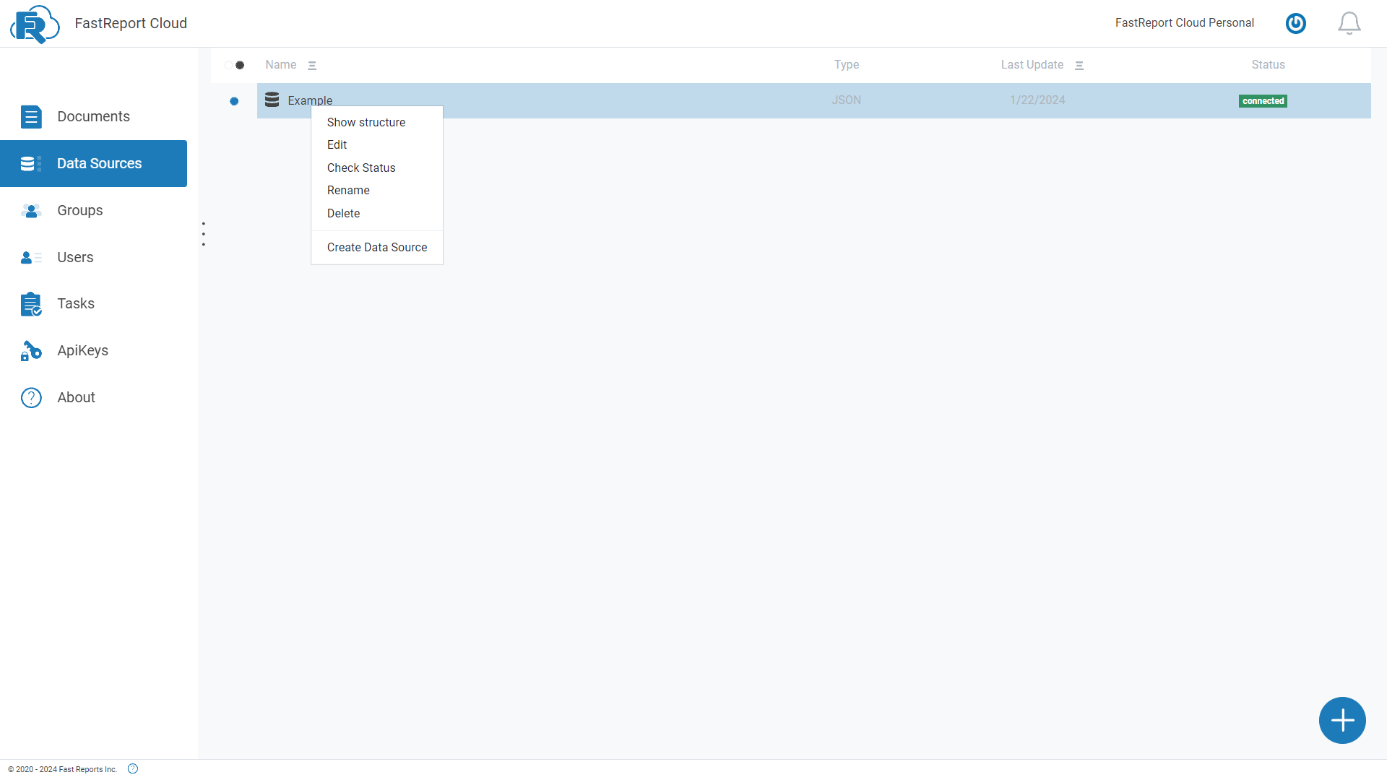The image size is (1387, 780).
Task: Open the Name column filter menu
Action: click(x=313, y=65)
